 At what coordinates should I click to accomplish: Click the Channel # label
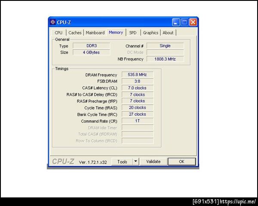134,46
